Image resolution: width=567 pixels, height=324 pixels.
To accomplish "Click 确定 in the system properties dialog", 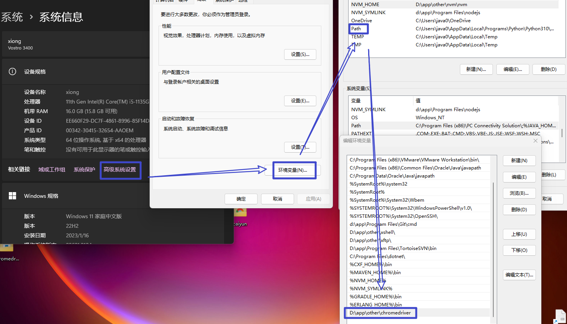I will pos(241,199).
